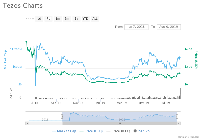Image resolution: width=202 pixels, height=139 pixels.
Task: Edit the From date field Jun 7, 2018
Action: (136, 27)
